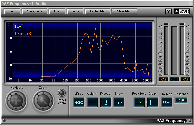Screen dimensions: 194x125
Task: Toggle Detect PEAK mode
Action: [x=167, y=102]
